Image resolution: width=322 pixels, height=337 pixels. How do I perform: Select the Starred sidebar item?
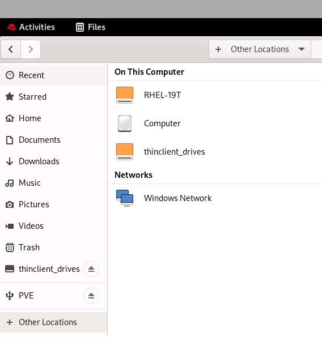(x=53, y=97)
